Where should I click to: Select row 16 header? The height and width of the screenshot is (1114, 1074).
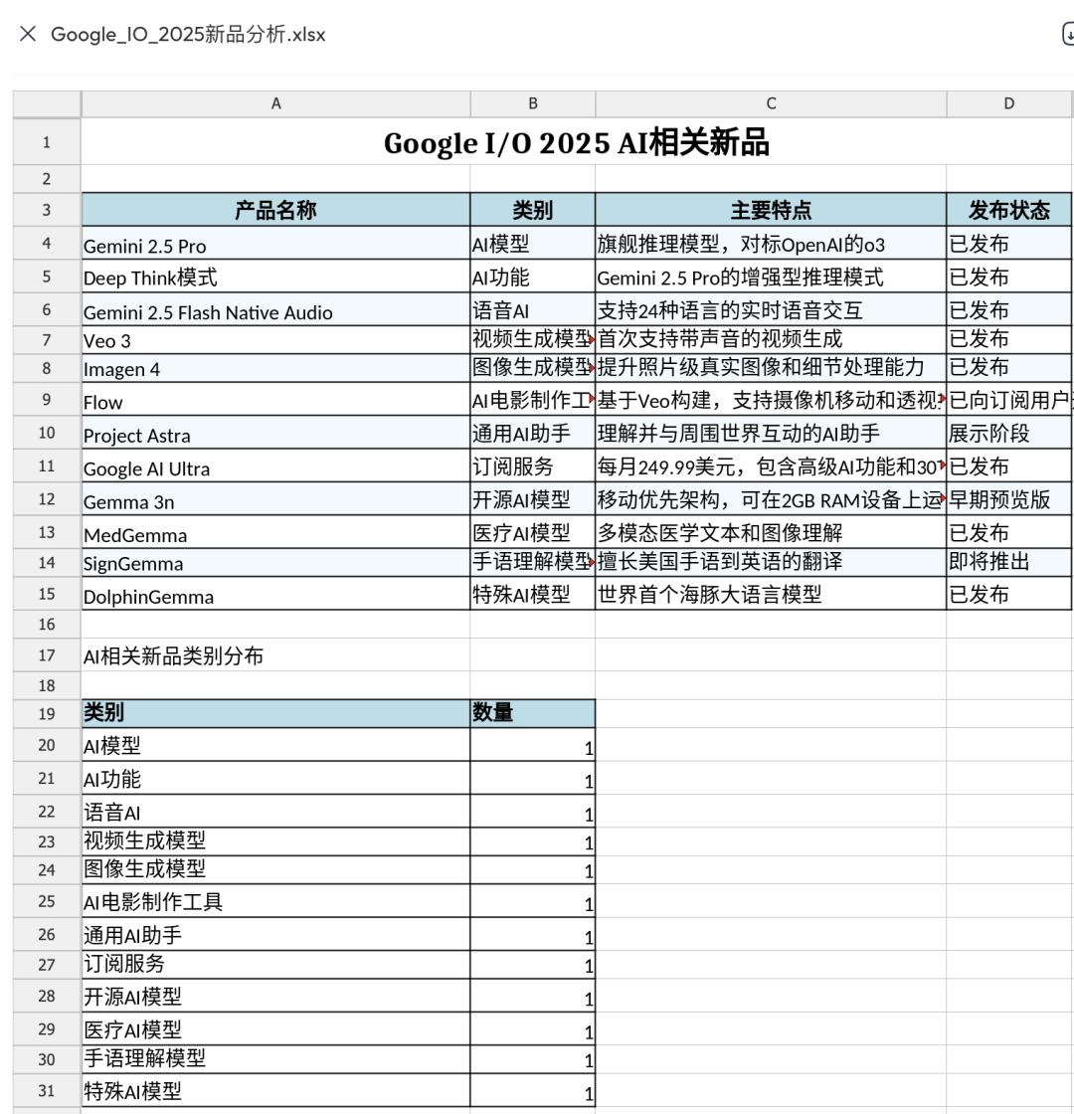tap(47, 624)
